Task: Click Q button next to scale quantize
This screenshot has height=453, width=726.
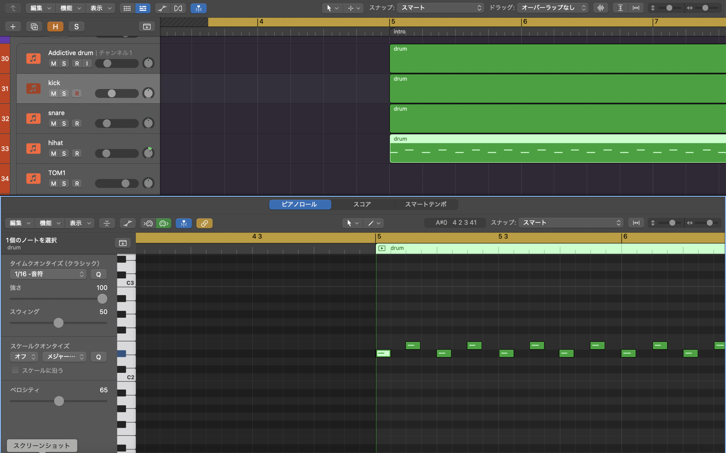Action: pyautogui.click(x=99, y=357)
